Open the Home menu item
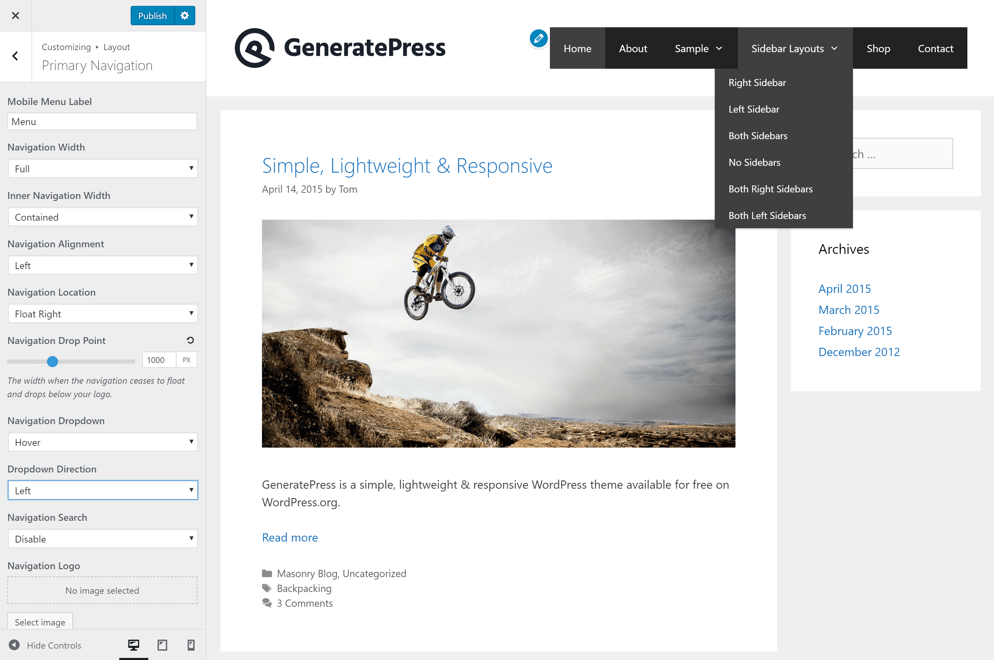This screenshot has width=994, height=660. pos(578,48)
